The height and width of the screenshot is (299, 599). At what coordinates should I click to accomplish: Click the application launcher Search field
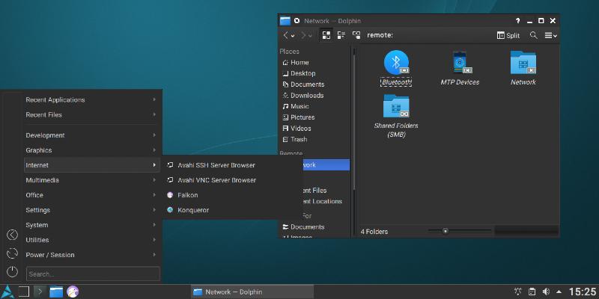pos(93,274)
